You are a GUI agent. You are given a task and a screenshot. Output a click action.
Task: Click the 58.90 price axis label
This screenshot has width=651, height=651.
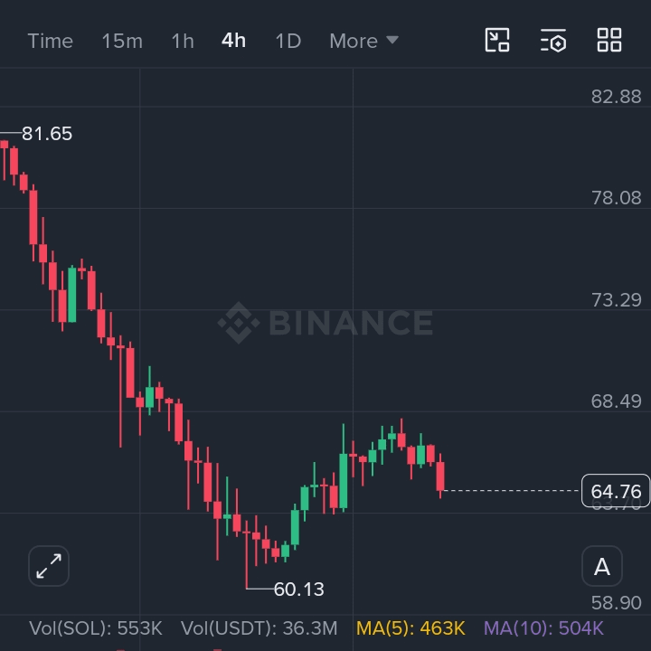coord(616,603)
